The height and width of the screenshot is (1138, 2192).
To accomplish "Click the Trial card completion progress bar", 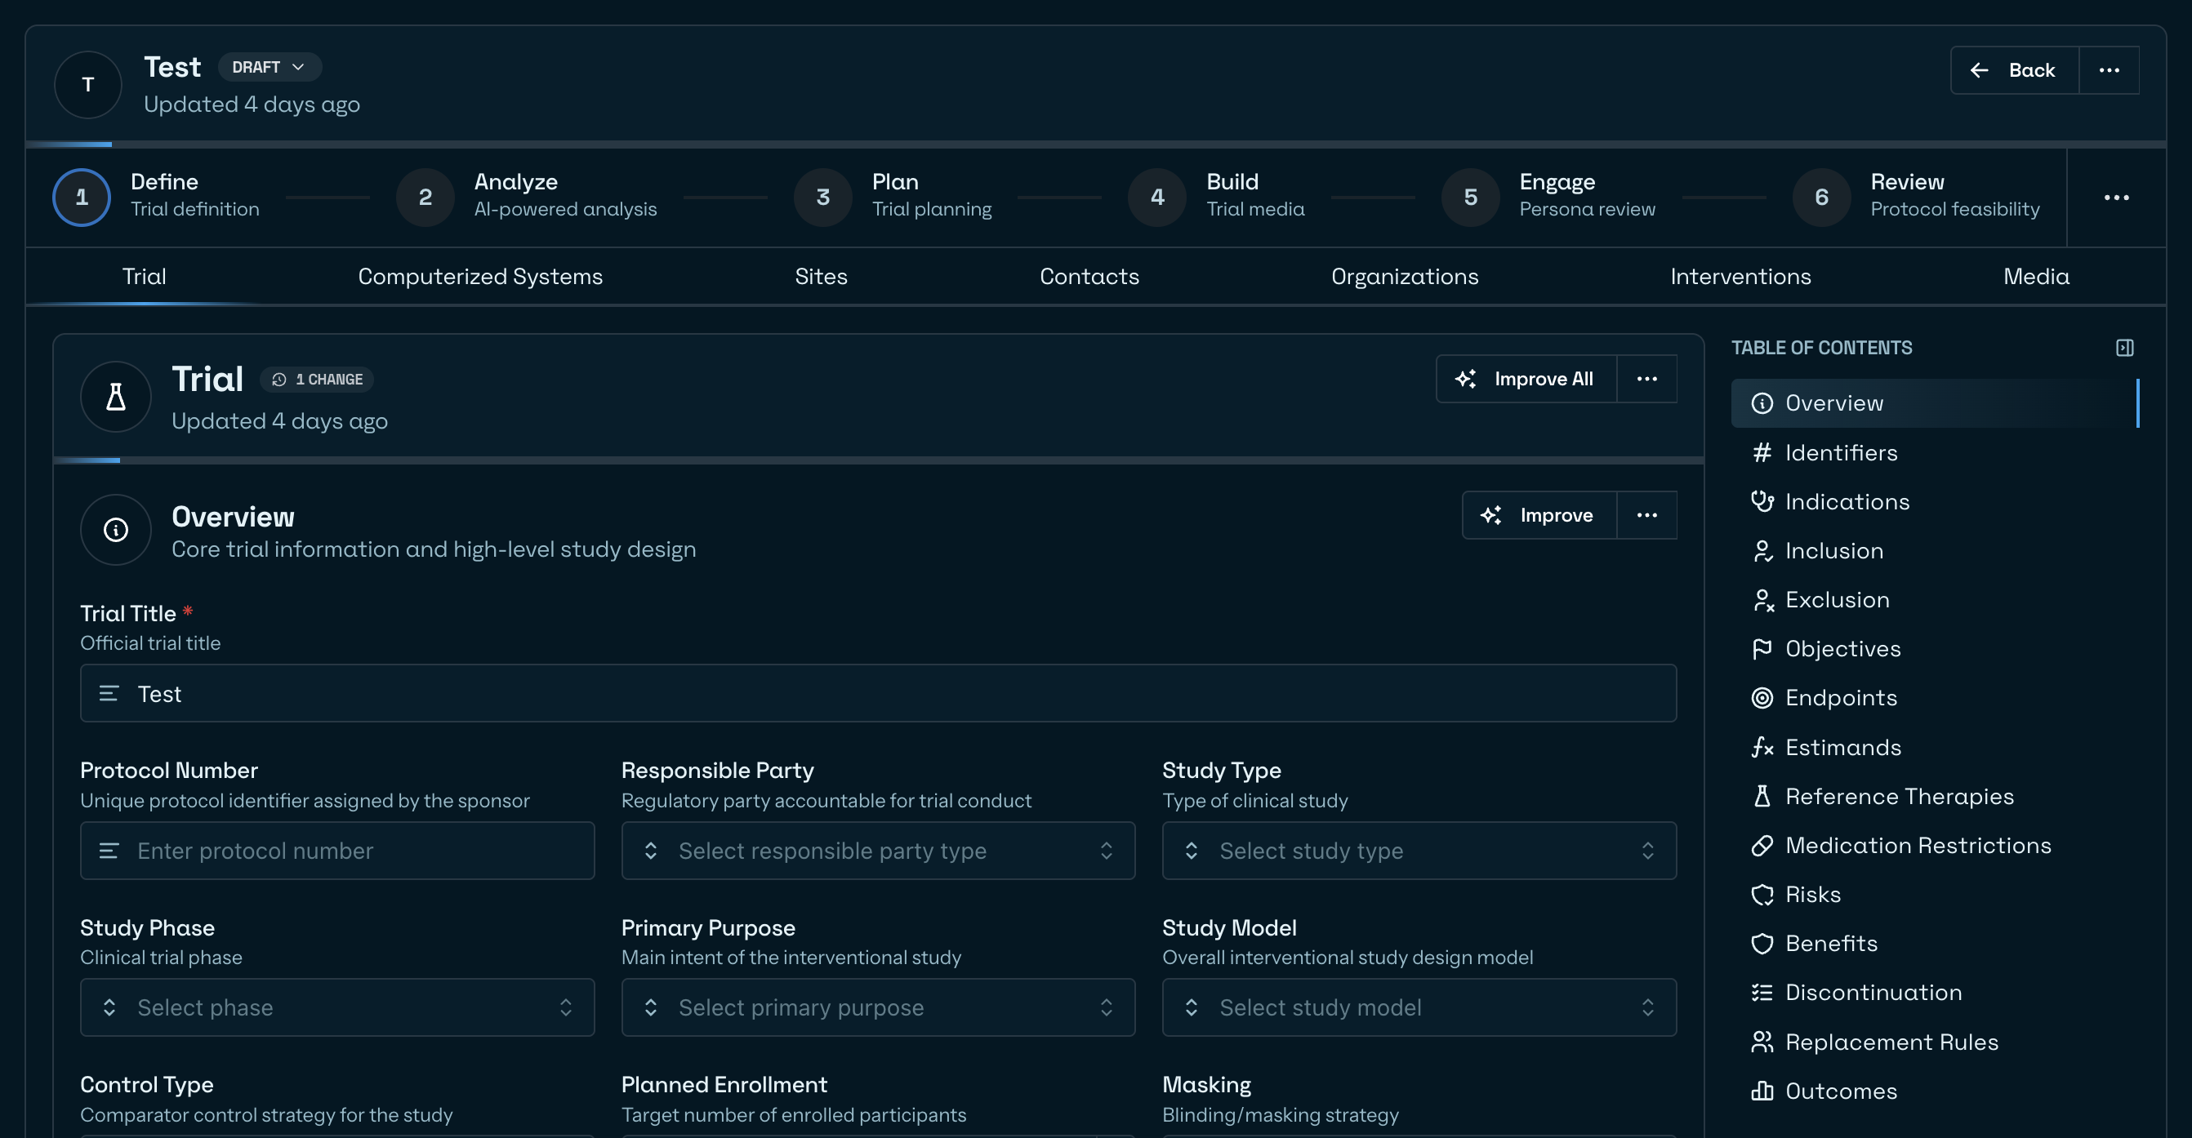I will tap(878, 460).
